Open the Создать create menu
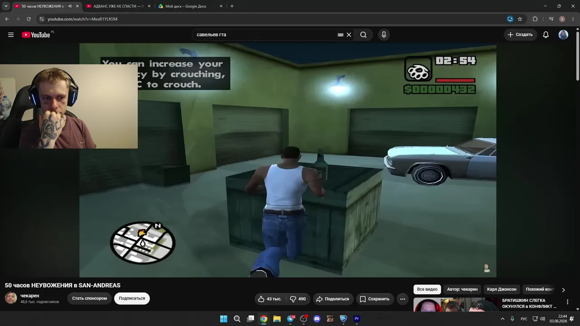The height and width of the screenshot is (326, 580). point(520,35)
